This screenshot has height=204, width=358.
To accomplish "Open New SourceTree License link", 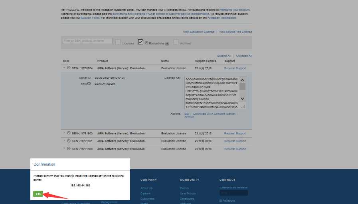I will click(x=235, y=32).
